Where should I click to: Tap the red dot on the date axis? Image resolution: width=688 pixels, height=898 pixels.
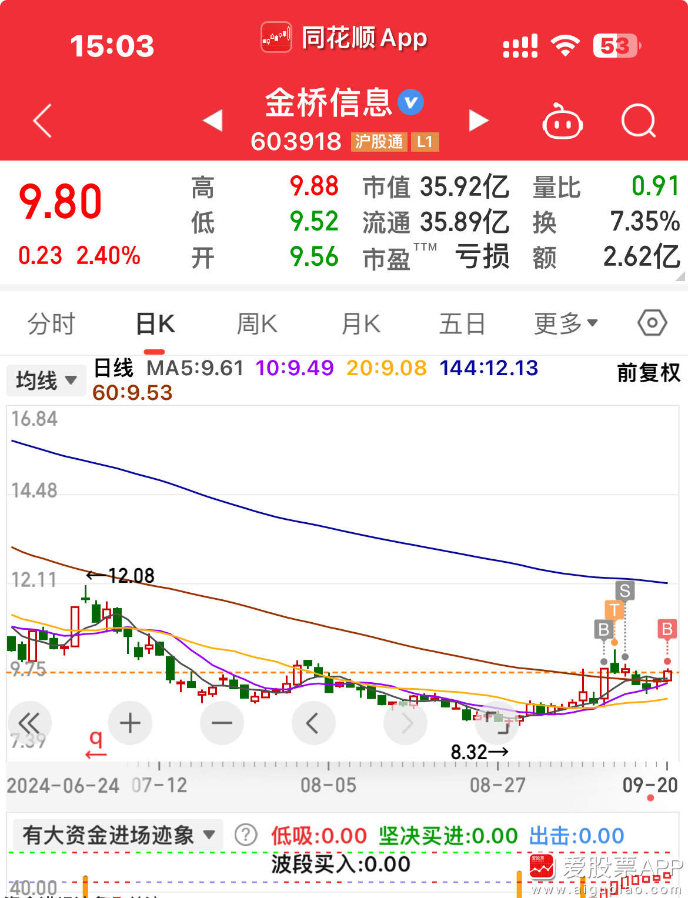click(x=650, y=797)
